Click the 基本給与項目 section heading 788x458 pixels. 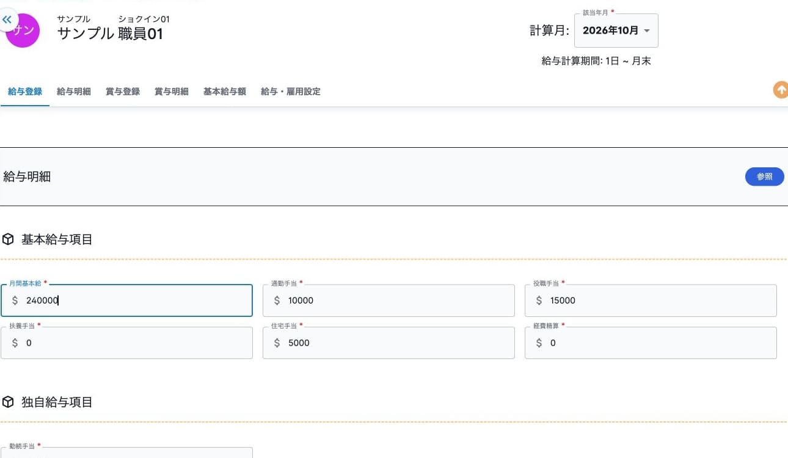(x=57, y=239)
